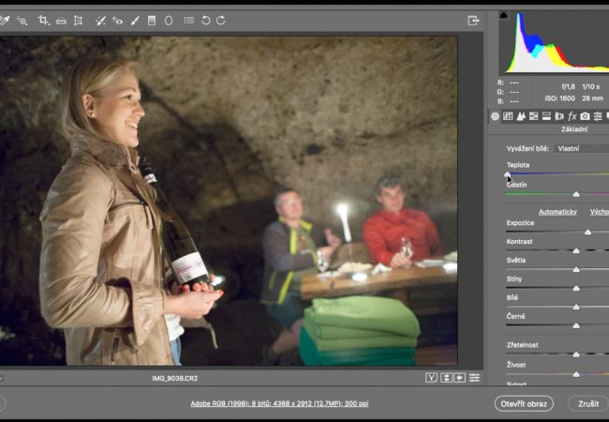Screen dimensions: 609x422
Task: Click the ISO: 1600 exposure info
Action: click(x=559, y=98)
